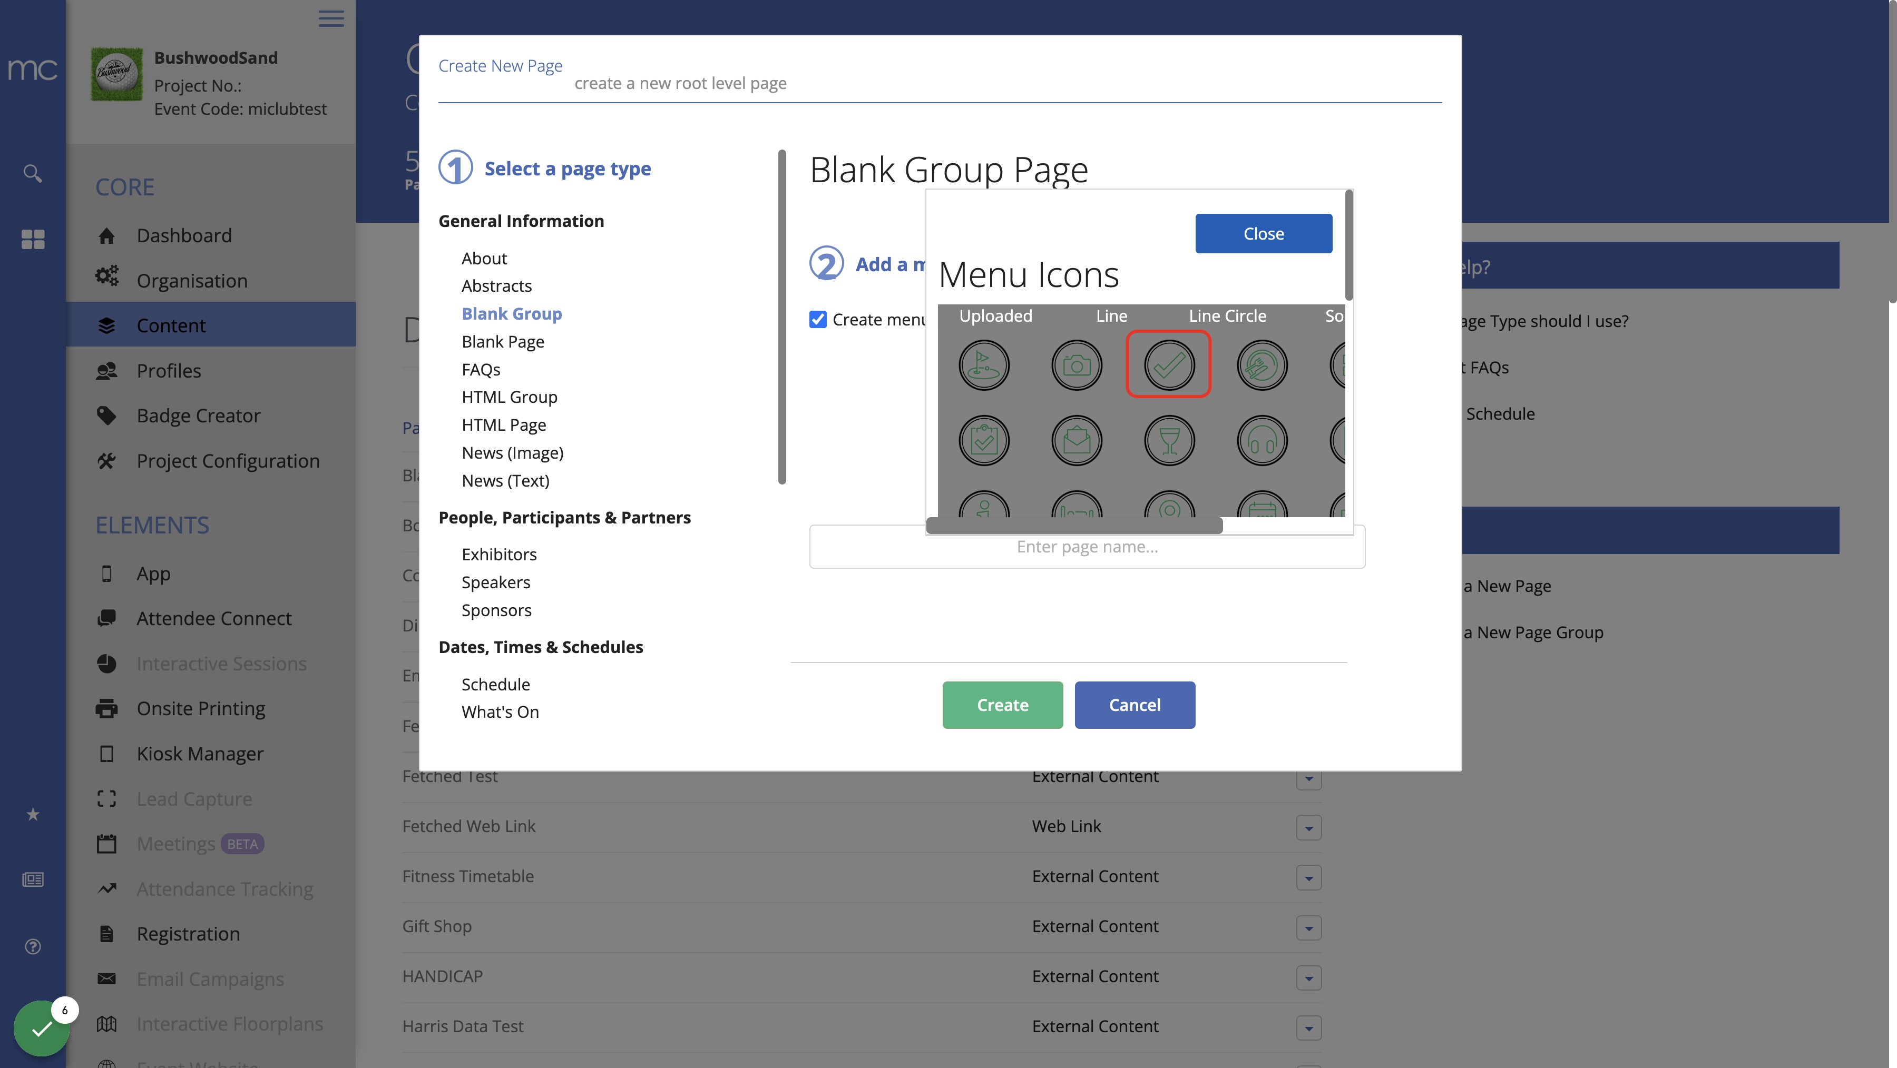Choose the headphones menu icon
The image size is (1897, 1068).
click(x=1262, y=440)
